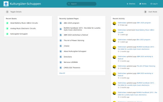
Task: Open the Books menu item
Action: (143, 4)
